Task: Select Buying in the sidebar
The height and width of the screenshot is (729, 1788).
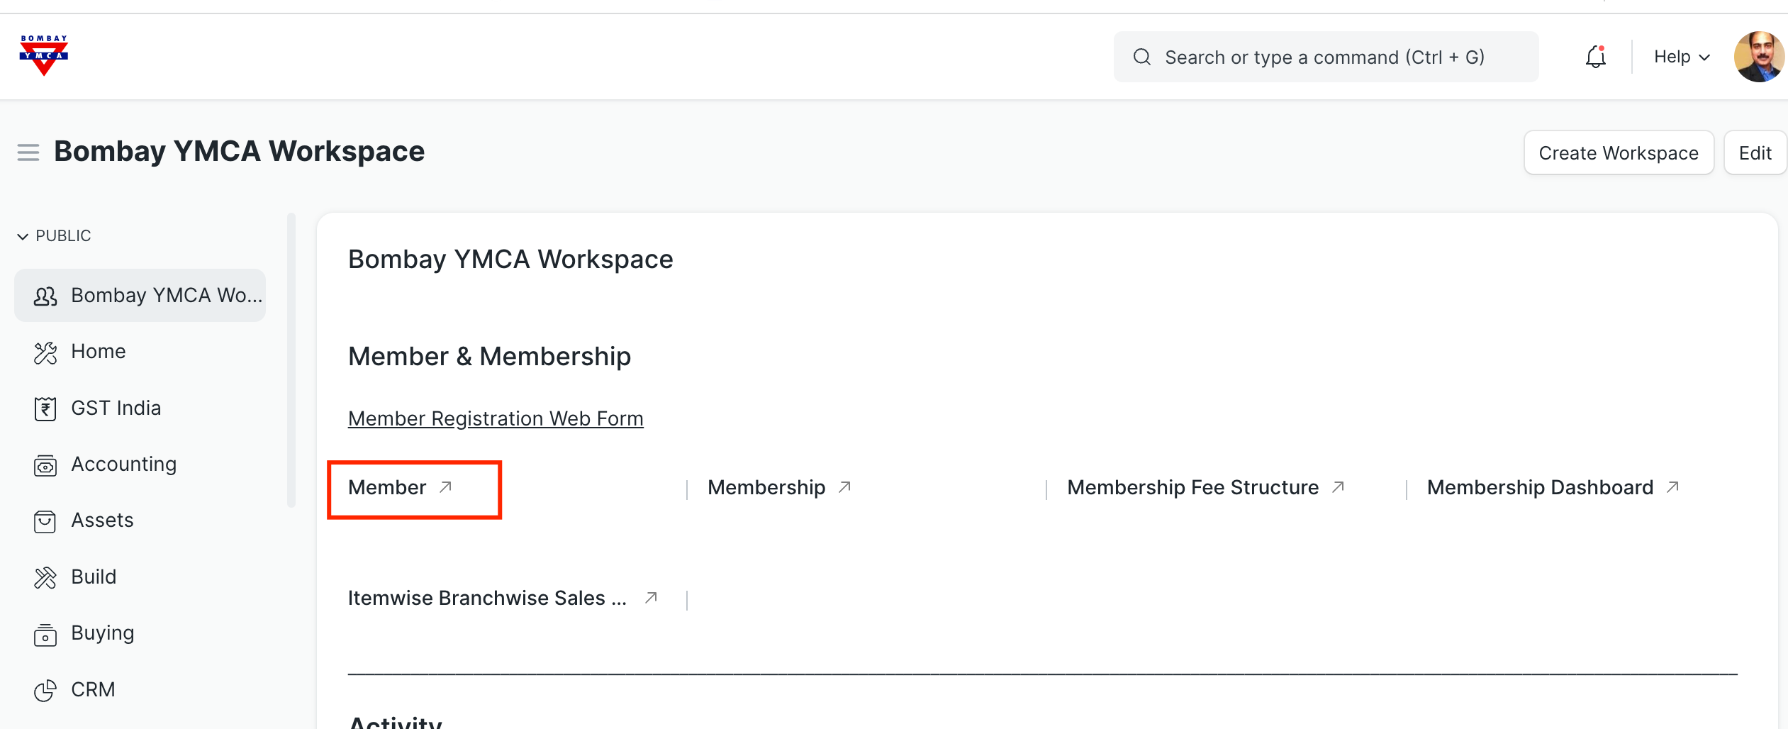Action: pos(103,633)
